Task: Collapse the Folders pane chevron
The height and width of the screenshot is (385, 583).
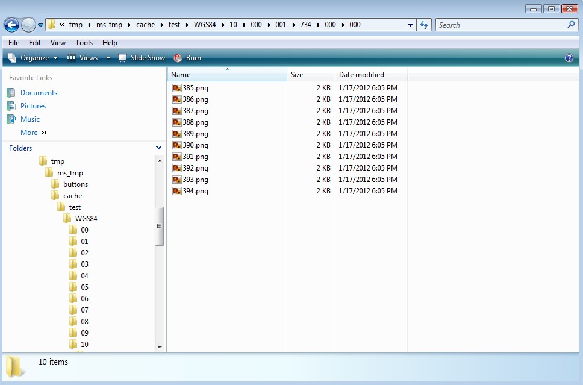Action: click(x=158, y=148)
